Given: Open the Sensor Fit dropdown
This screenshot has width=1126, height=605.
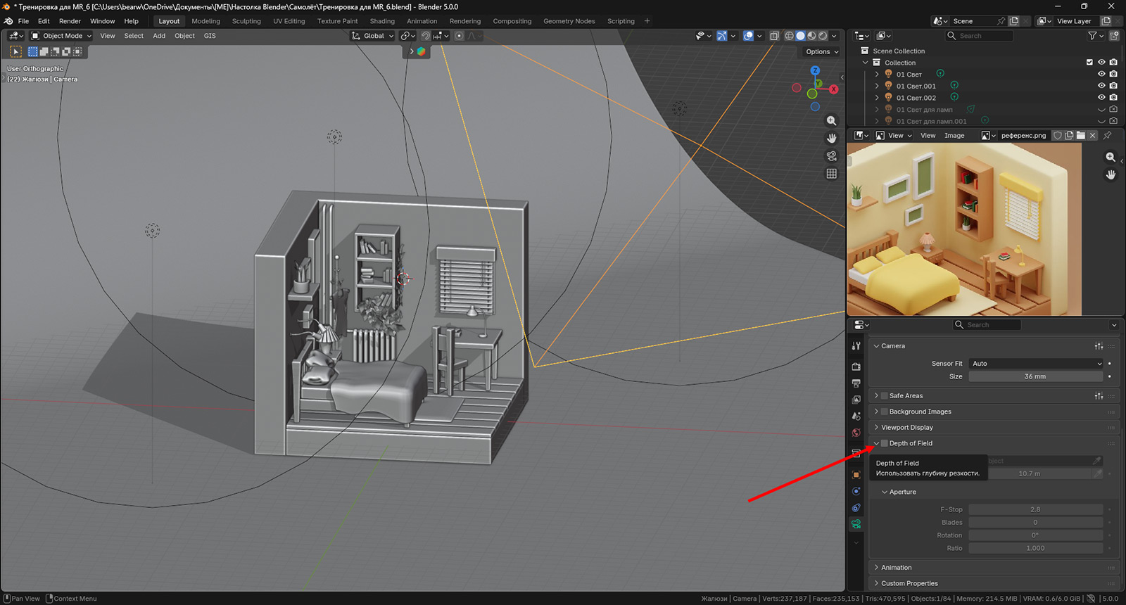Looking at the screenshot, I should pyautogui.click(x=1036, y=364).
